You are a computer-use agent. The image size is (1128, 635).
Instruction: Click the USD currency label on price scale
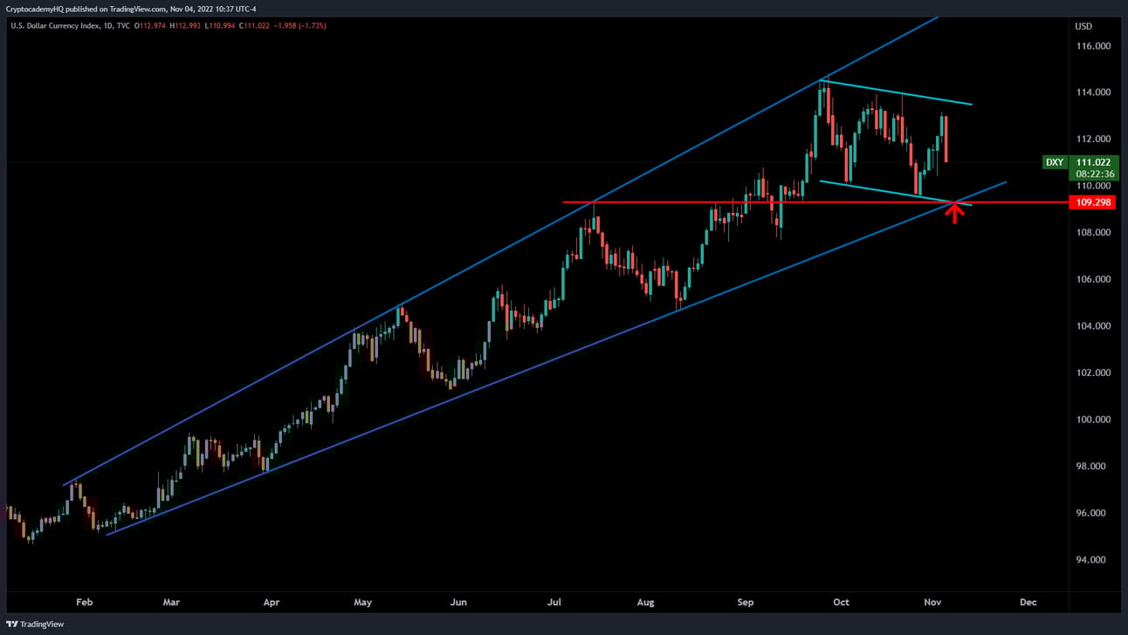[1083, 25]
